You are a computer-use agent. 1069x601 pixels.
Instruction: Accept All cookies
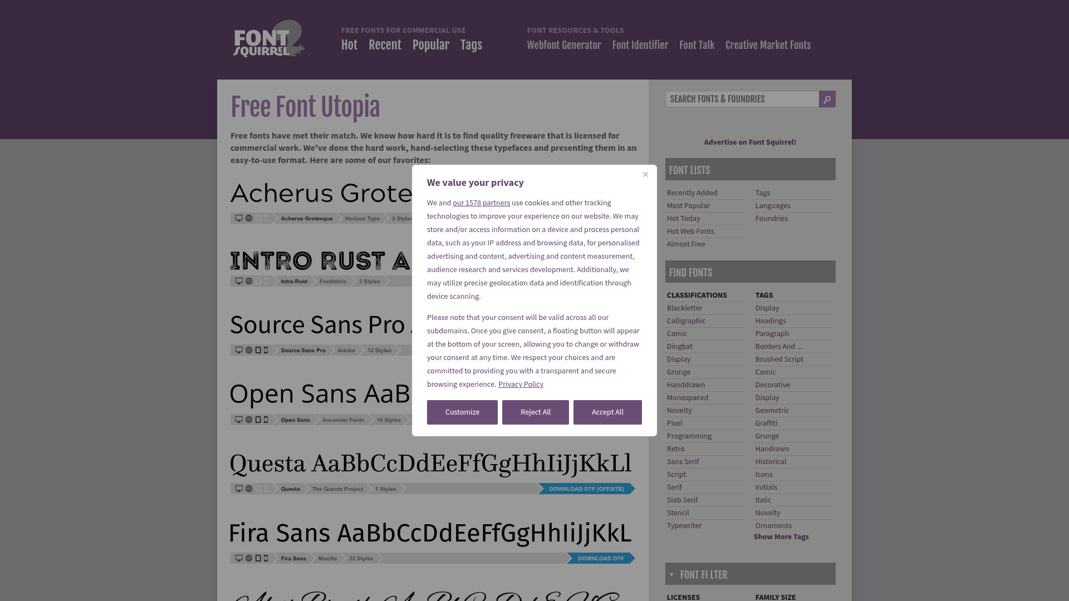pyautogui.click(x=607, y=412)
